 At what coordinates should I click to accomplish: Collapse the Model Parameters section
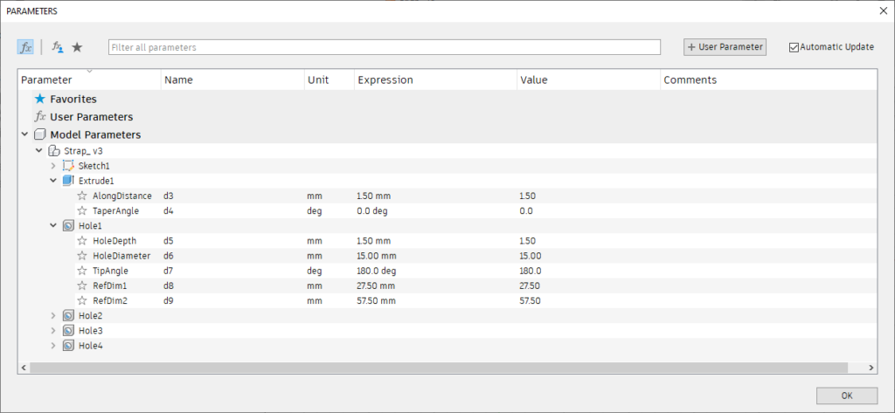pyautogui.click(x=23, y=135)
